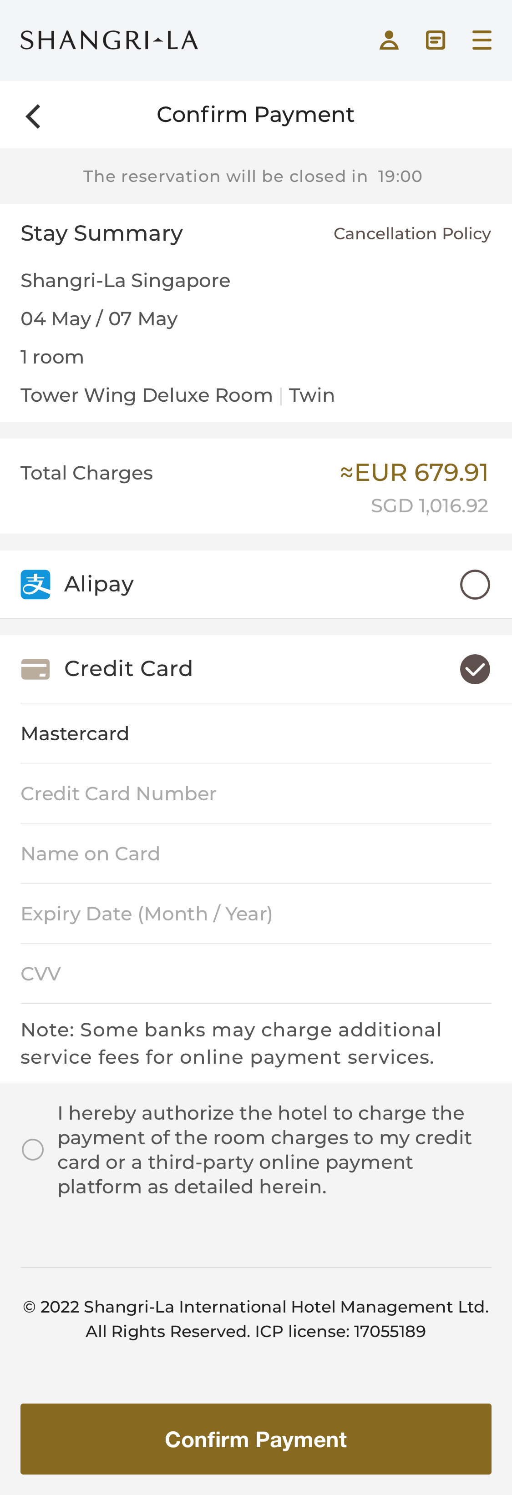The height and width of the screenshot is (1495, 512).
Task: Click the Alipay logo icon
Action: pyautogui.click(x=36, y=584)
